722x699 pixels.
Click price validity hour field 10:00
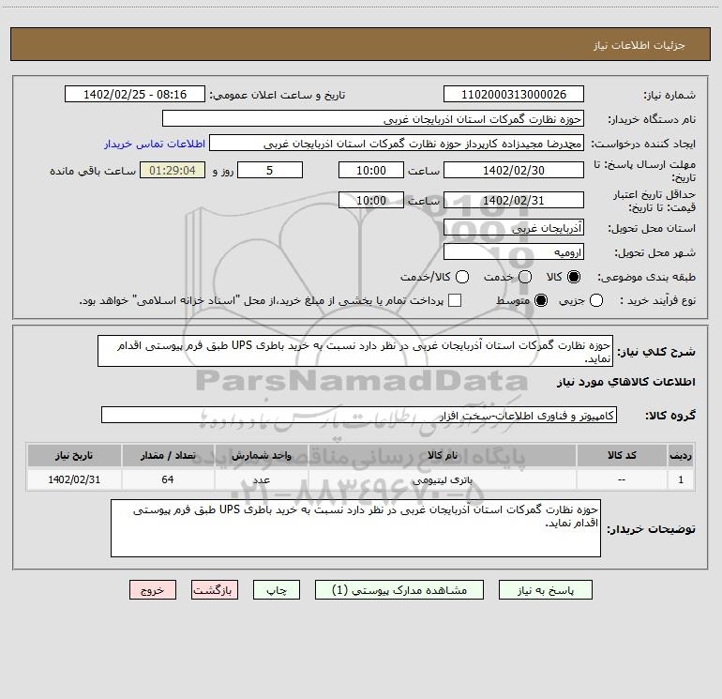371,200
